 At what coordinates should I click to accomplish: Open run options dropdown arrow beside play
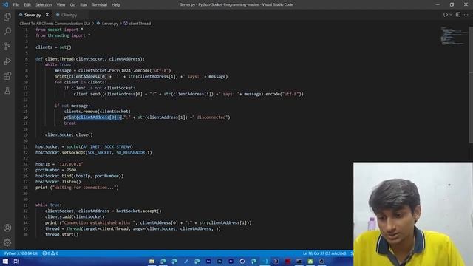point(451,15)
